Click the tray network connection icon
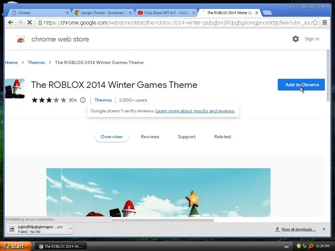 (x=305, y=246)
